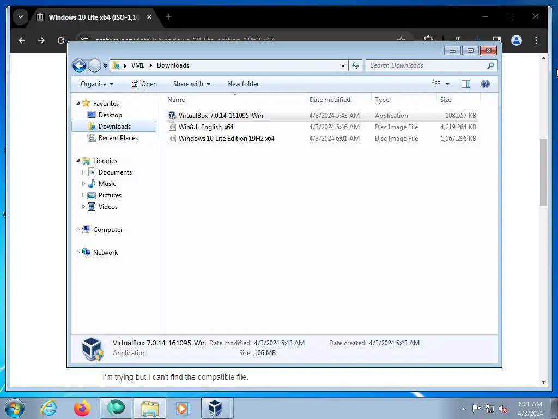Select Downloads in Favorites
Screen dimensions: 558x419
pos(114,127)
